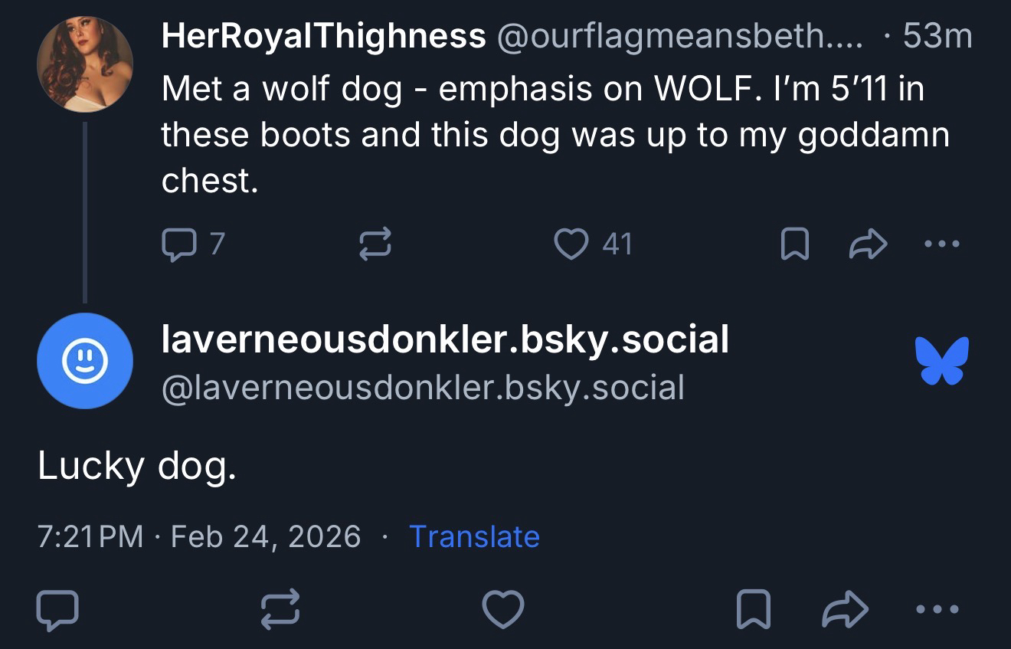This screenshot has height=649, width=1011.
Task: Like the "Lucky dog." reply
Action: (x=503, y=610)
